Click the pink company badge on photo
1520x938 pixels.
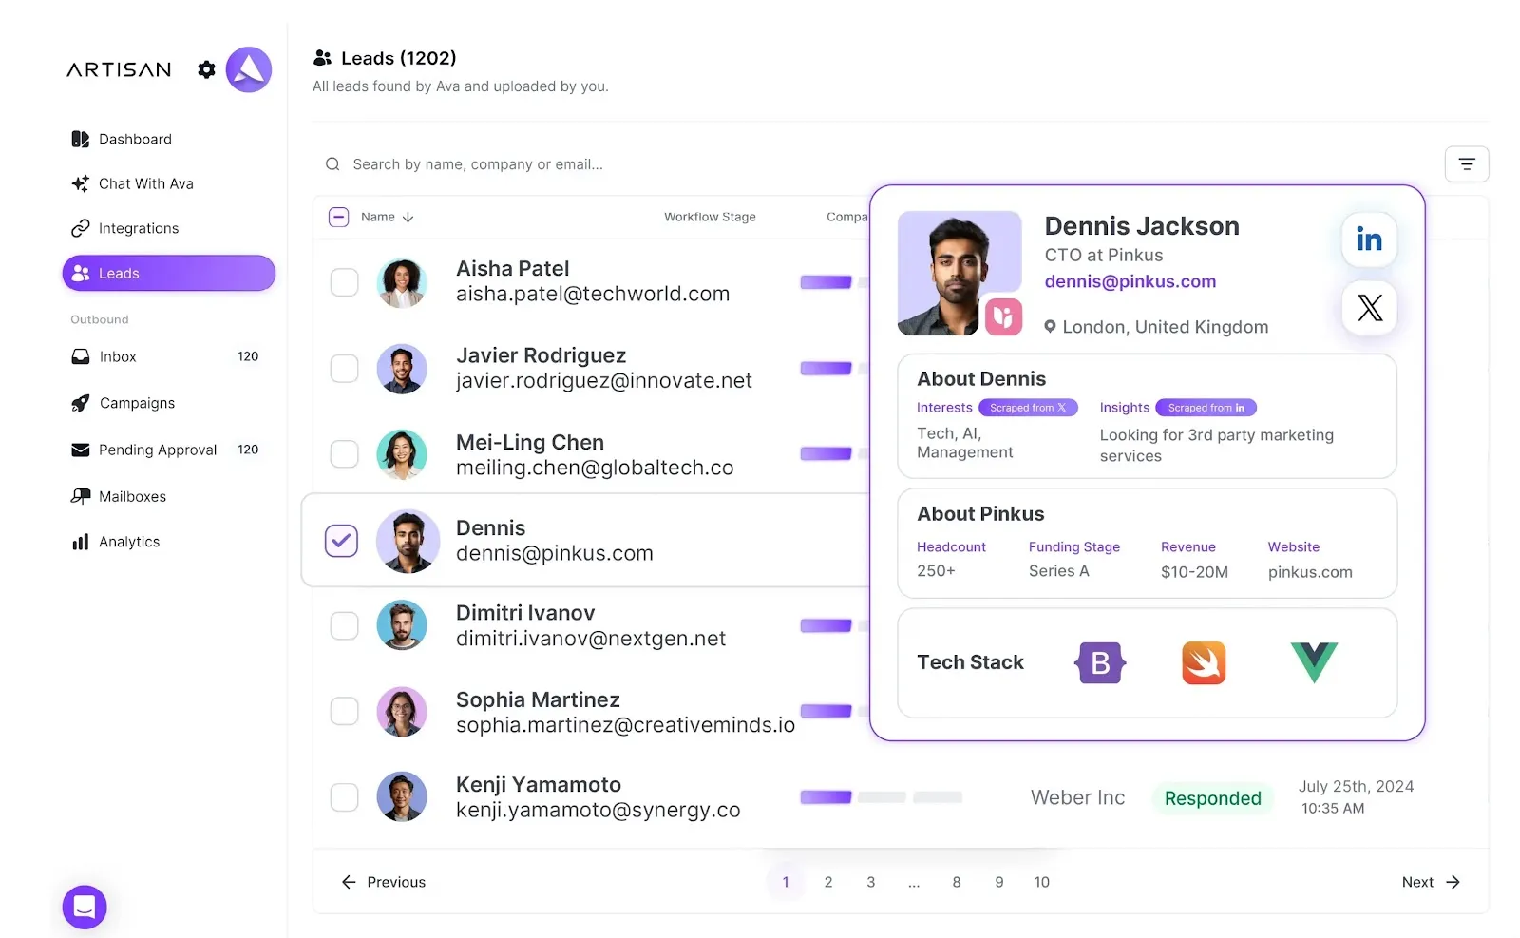click(1003, 316)
